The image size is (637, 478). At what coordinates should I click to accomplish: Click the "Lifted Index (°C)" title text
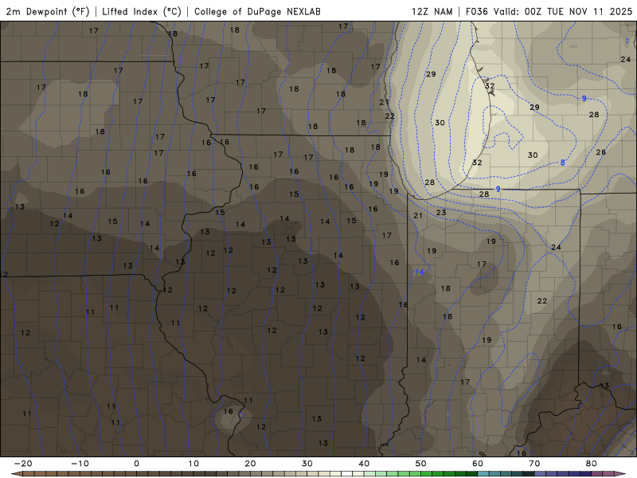(x=142, y=11)
